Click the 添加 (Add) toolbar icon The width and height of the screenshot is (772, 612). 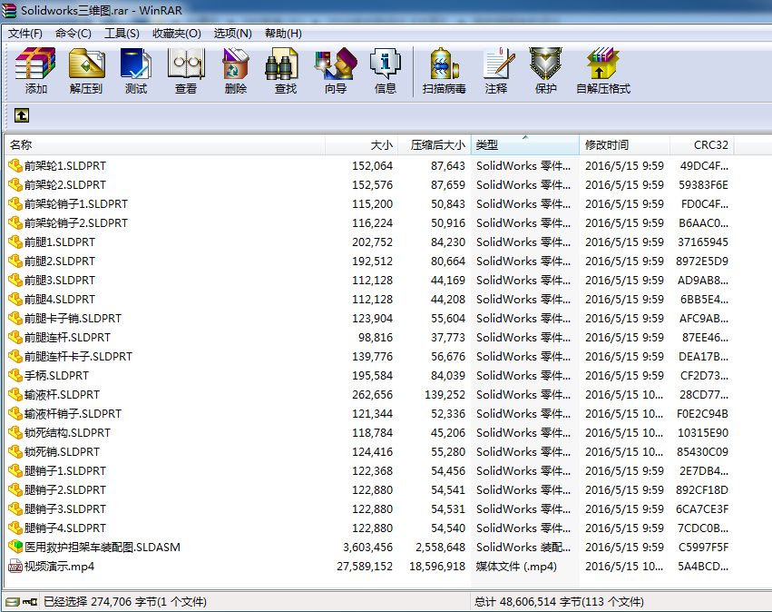coord(35,63)
